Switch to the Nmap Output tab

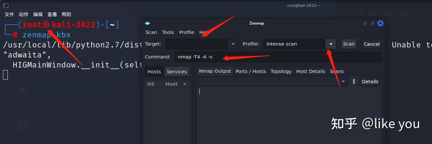(x=215, y=71)
